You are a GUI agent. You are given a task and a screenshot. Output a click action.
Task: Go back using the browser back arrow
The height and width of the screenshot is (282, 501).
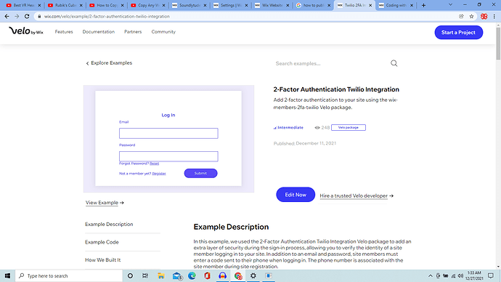7,16
